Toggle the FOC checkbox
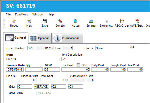Screen dimensions: 150x103 click(x=78, y=65)
